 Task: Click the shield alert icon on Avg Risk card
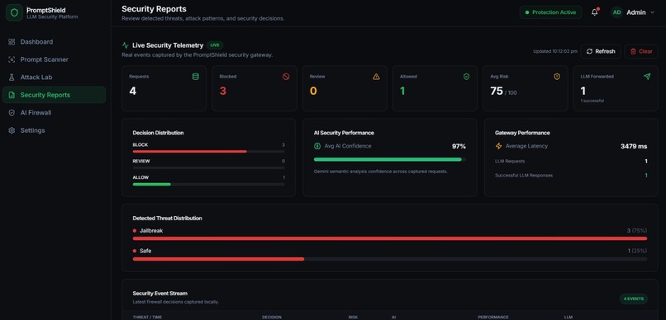[557, 77]
